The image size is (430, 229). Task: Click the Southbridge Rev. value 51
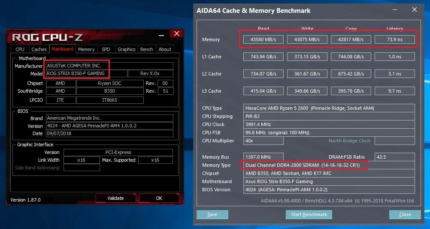166,91
